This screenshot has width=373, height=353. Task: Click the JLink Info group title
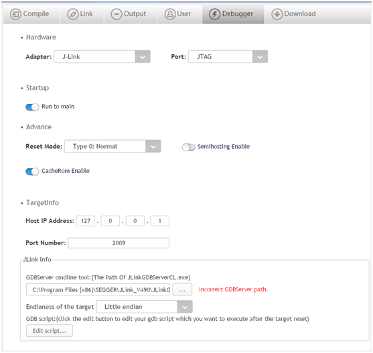point(37,259)
